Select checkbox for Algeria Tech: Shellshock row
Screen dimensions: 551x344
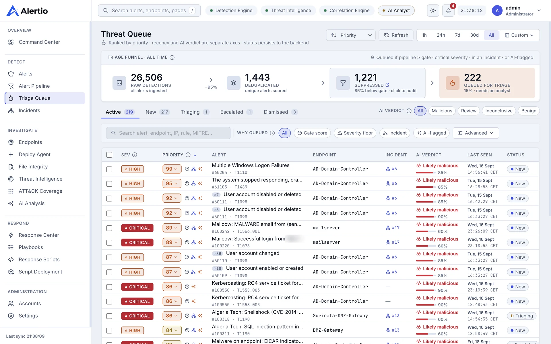click(109, 316)
